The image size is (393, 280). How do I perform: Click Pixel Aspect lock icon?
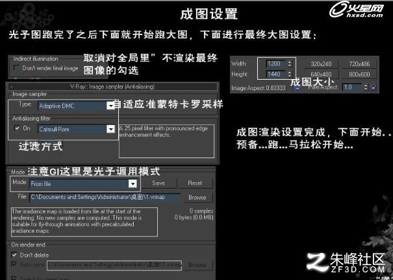373,87
